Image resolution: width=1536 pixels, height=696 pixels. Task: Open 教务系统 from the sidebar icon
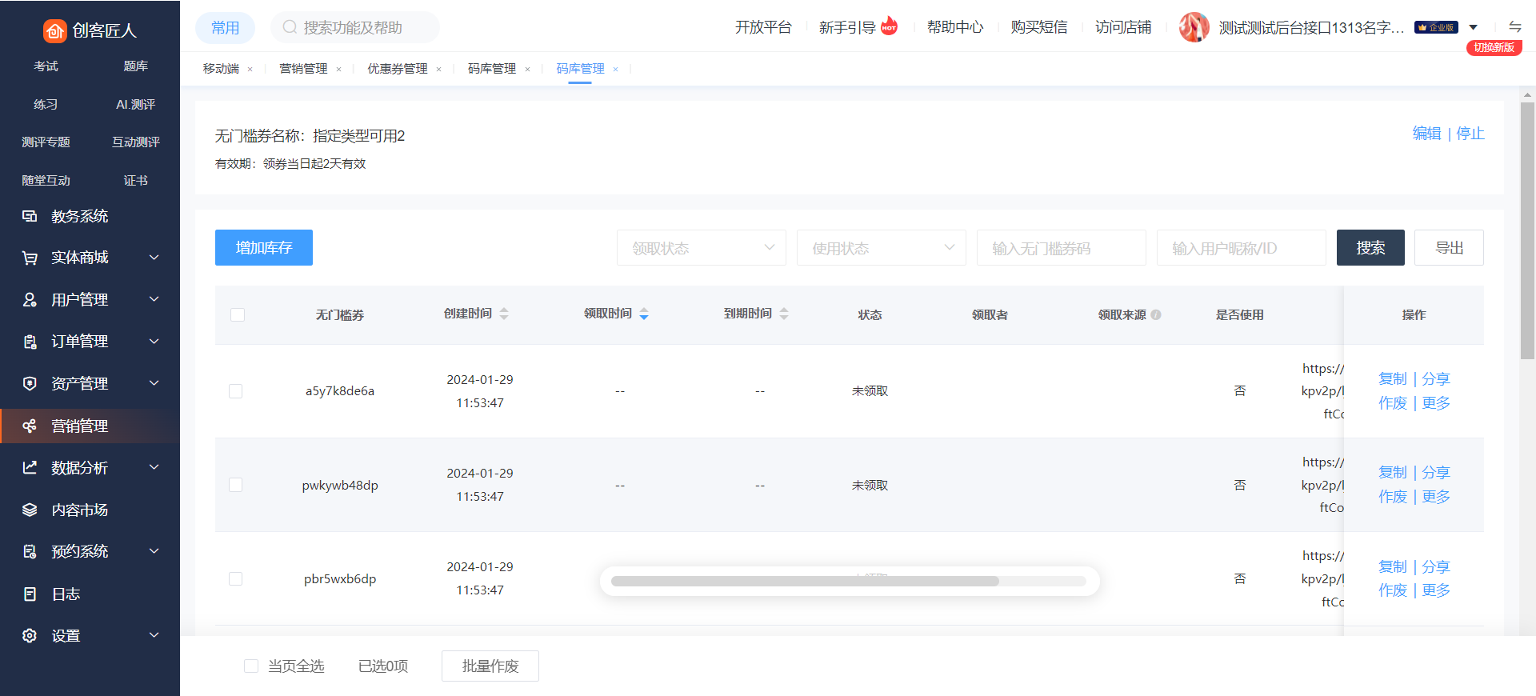click(30, 216)
